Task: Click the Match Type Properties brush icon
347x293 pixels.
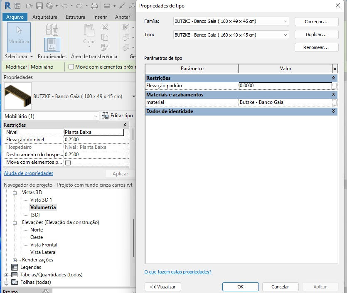Action: coord(105,47)
